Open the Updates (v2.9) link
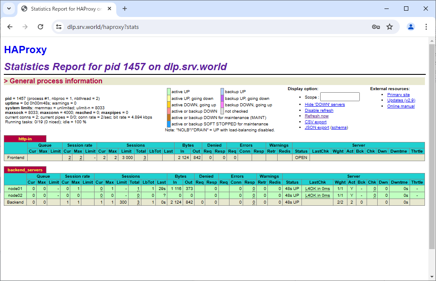 point(401,100)
